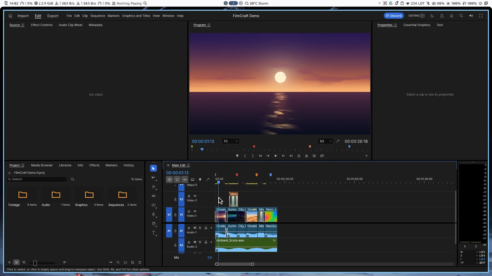The image size is (492, 276).
Task: Toggle Video 2 track visibility eye
Action: [x=195, y=196]
